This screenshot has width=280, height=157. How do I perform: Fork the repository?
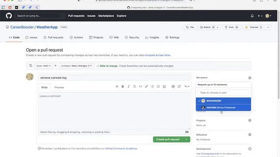click(x=231, y=27)
